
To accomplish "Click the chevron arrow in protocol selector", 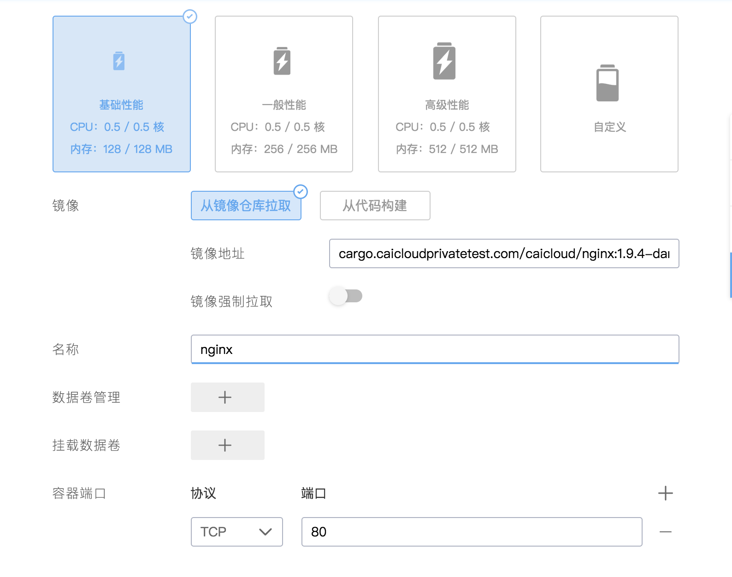I will 266,532.
